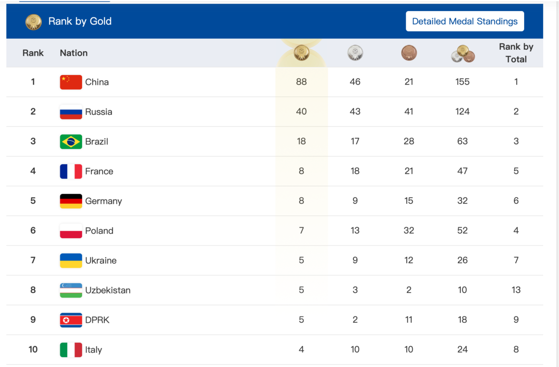Click the Rank column header
Screen dimensions: 559x367
tap(33, 53)
